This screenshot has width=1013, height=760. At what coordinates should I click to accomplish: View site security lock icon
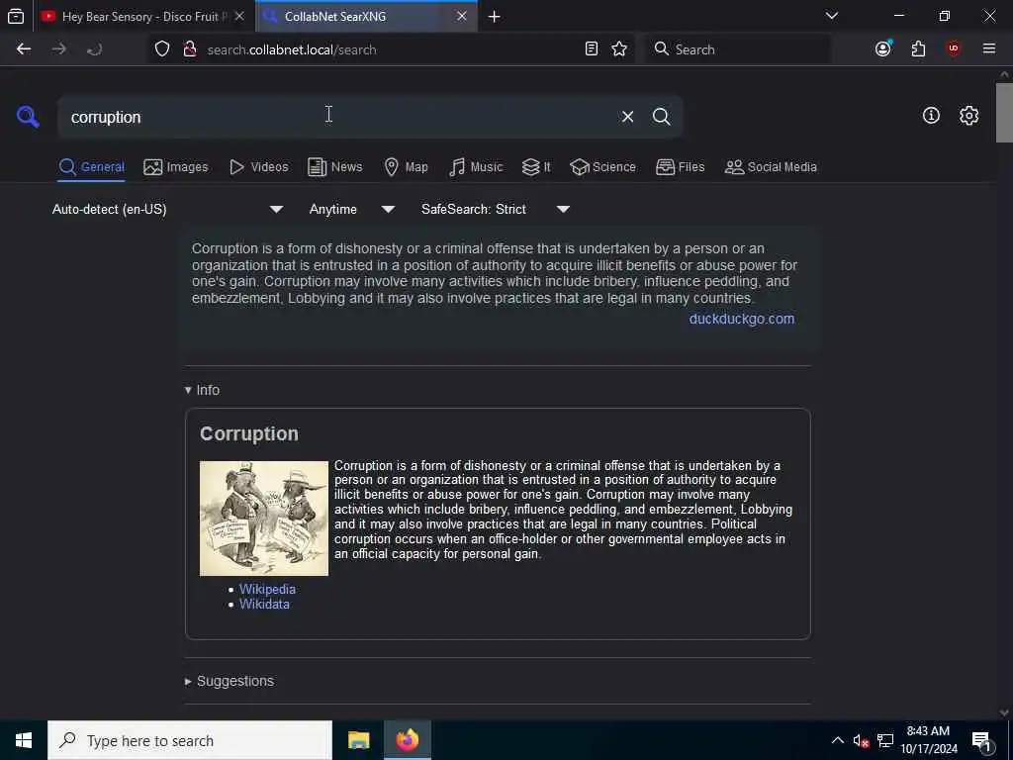pos(190,49)
